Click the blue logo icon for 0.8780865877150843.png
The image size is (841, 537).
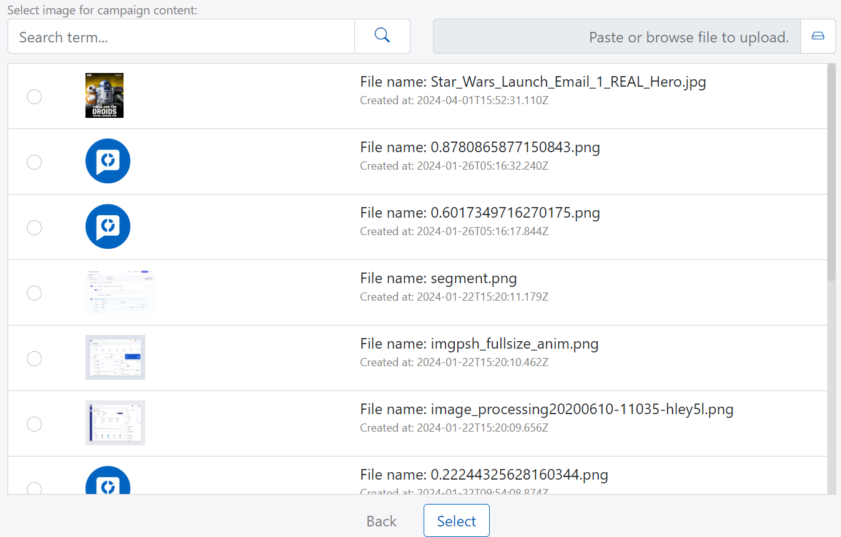[x=107, y=161]
